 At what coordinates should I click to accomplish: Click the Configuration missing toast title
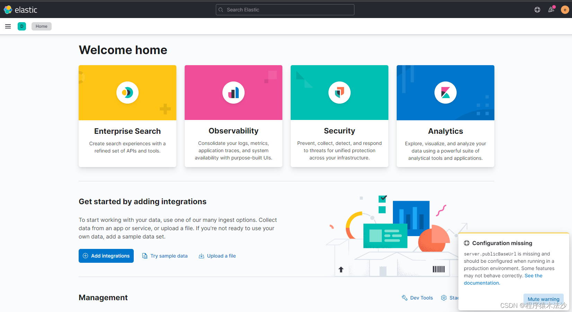(x=502, y=243)
